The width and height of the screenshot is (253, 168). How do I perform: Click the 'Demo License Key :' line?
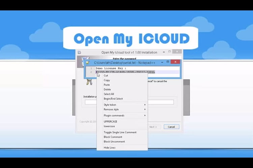111,68
